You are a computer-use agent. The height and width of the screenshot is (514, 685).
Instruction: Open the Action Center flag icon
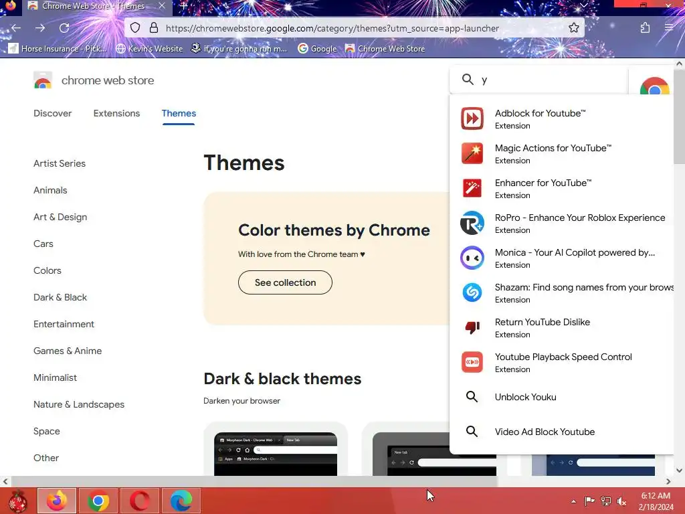tap(589, 501)
